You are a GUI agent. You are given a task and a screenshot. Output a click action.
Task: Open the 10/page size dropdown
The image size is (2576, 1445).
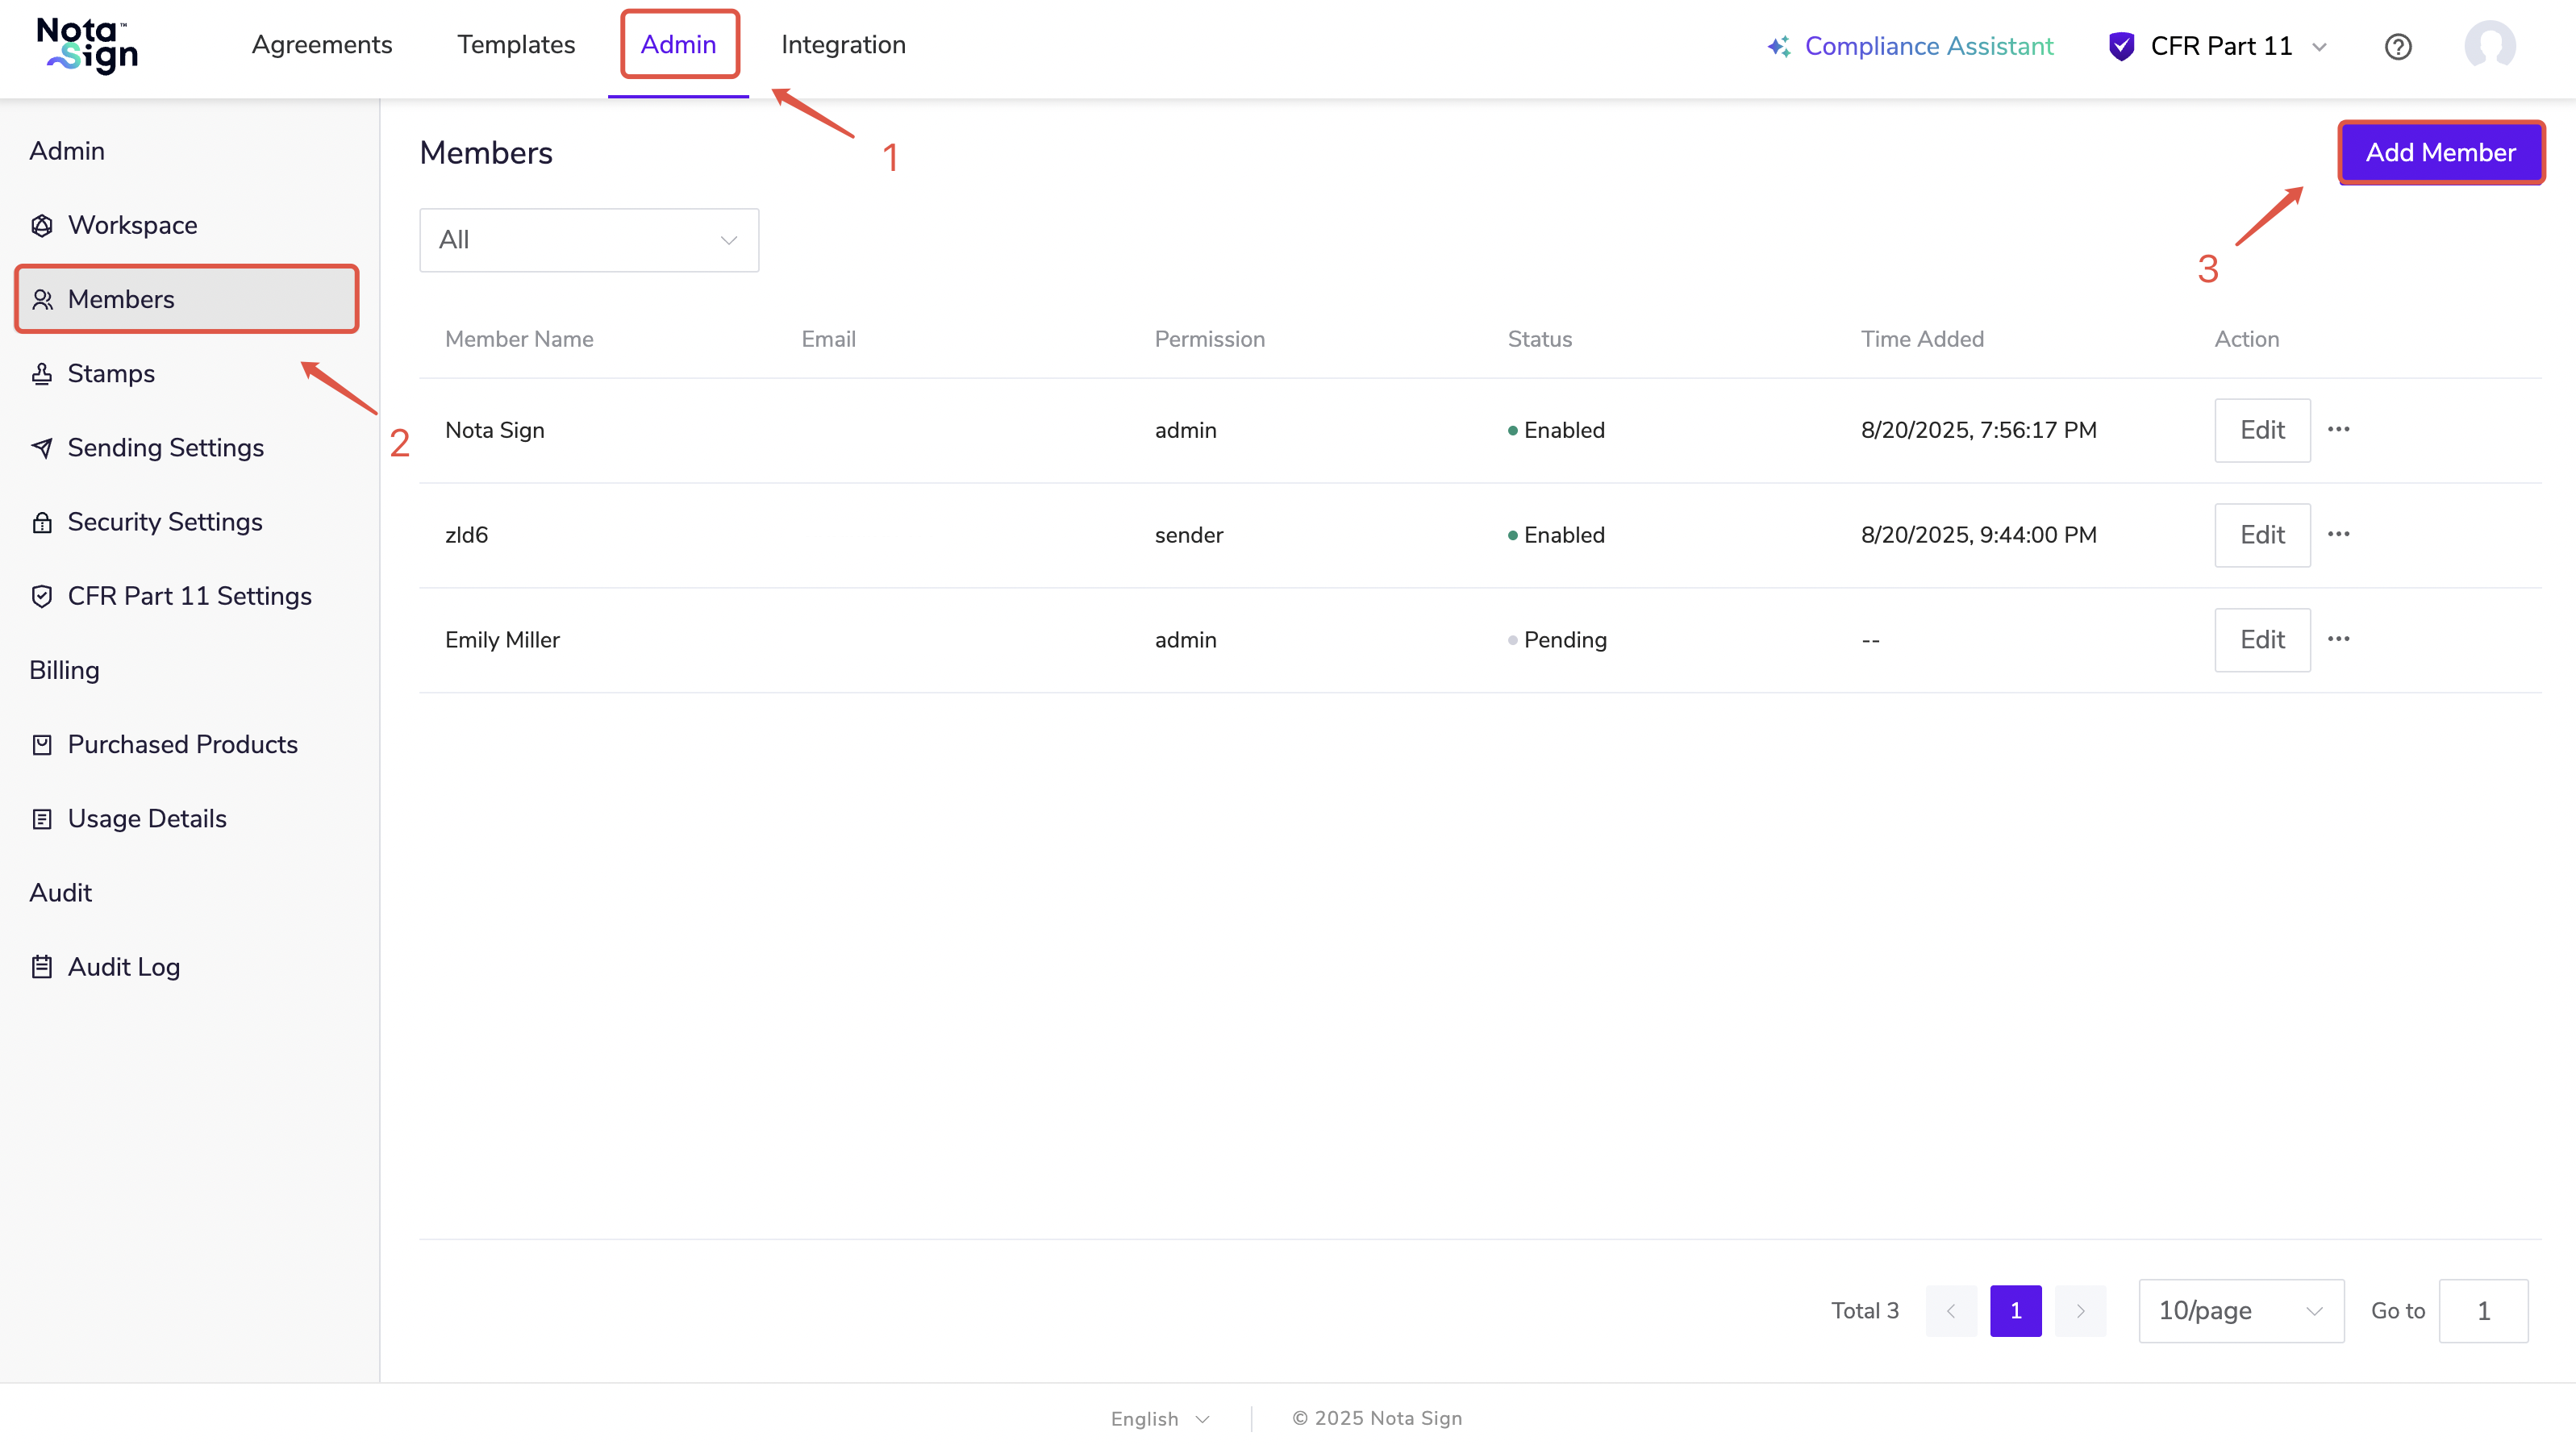(2240, 1310)
